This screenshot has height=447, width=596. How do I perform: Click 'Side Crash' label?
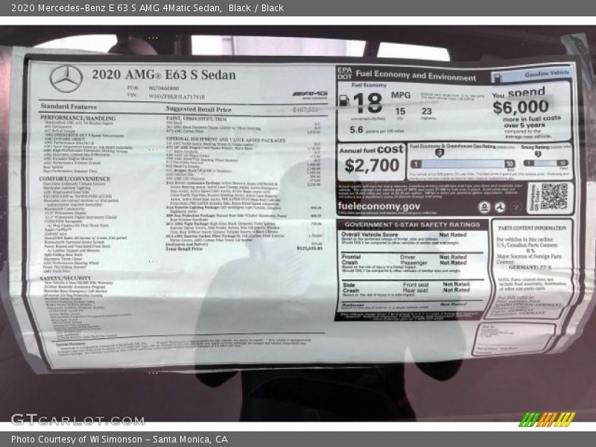click(350, 288)
